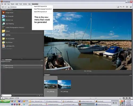Choose Import ASFA Keyword List
Viewport: 133px width, 106px height.
pos(40,6)
